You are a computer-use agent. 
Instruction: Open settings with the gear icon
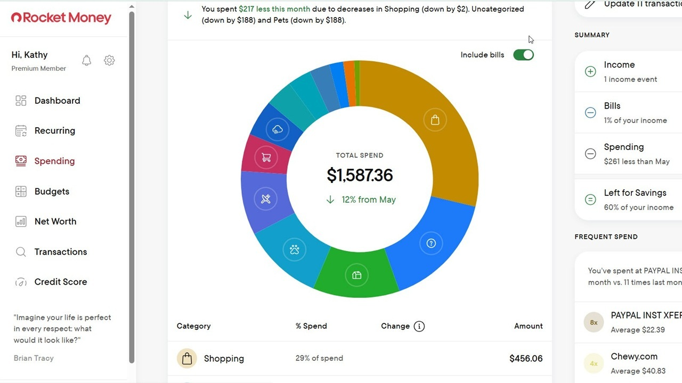pos(109,60)
